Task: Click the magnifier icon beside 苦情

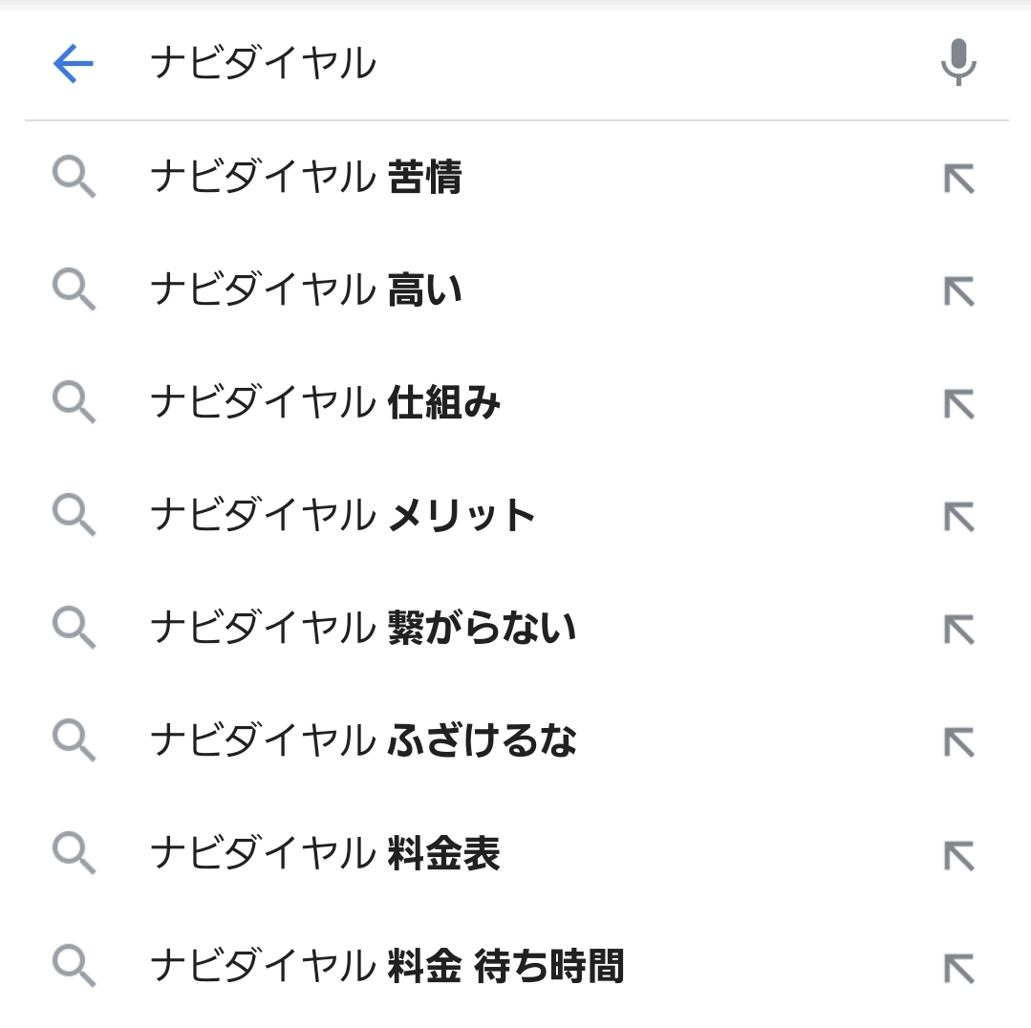Action: [74, 179]
